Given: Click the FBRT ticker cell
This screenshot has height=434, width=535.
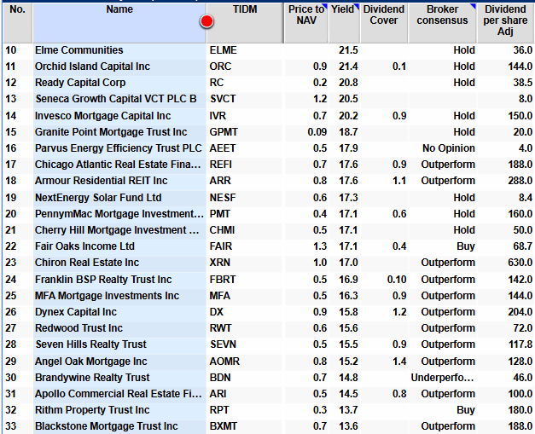Looking at the screenshot, I should 223,280.
